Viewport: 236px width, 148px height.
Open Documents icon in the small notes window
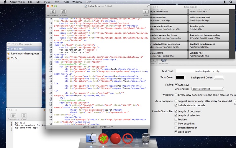click(13, 115)
